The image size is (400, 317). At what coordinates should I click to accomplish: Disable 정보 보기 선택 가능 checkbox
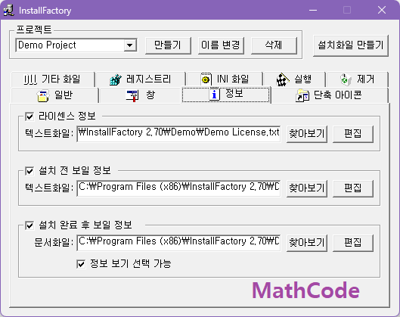81,264
